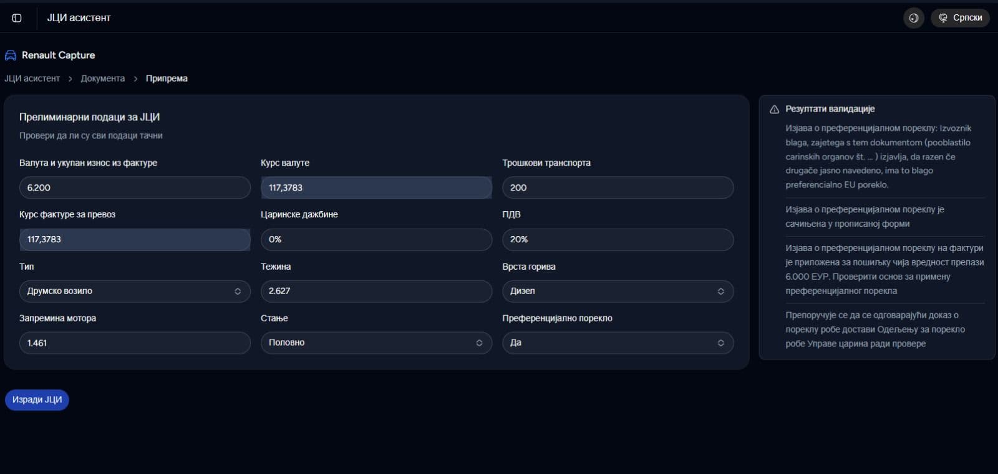Image resolution: width=998 pixels, height=474 pixels.
Task: Click the Прелиминарни подаци за ЈЦИ heading
Action: 89,117
